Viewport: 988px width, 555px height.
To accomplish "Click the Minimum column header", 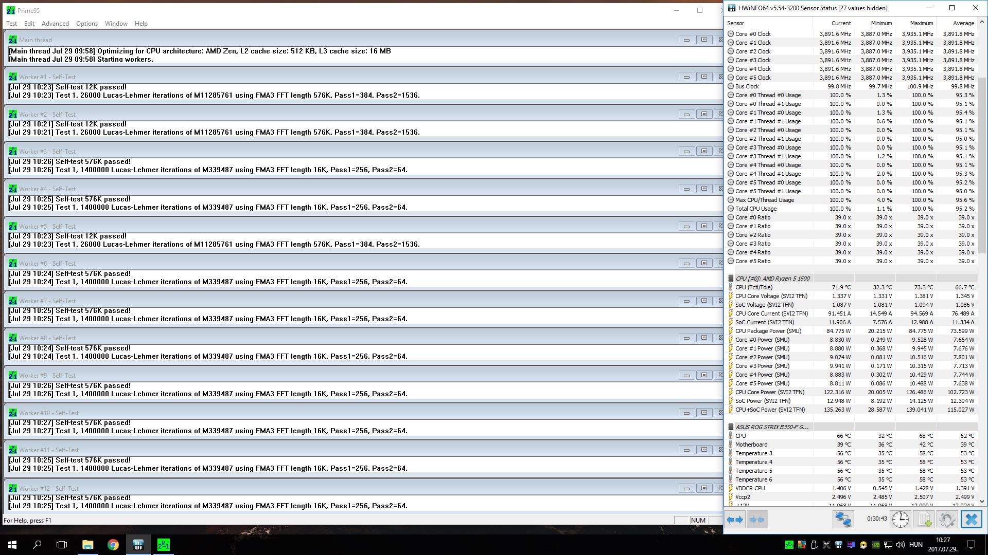I will 874,23.
